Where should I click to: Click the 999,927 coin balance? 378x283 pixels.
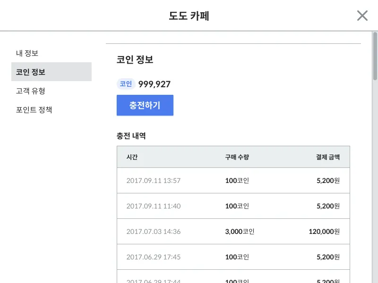155,84
